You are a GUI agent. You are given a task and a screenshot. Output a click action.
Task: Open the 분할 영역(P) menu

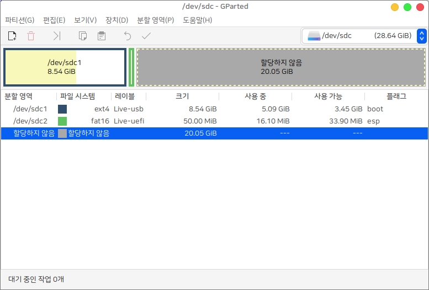pos(155,20)
